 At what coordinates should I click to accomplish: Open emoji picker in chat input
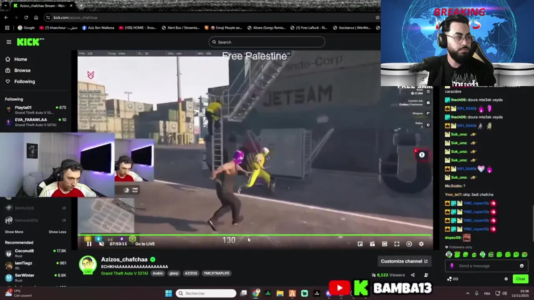521,266
